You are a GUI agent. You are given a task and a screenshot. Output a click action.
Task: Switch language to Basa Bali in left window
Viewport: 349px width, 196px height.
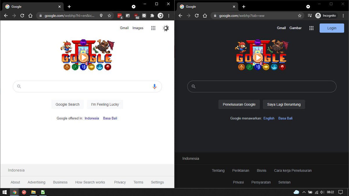(110, 118)
